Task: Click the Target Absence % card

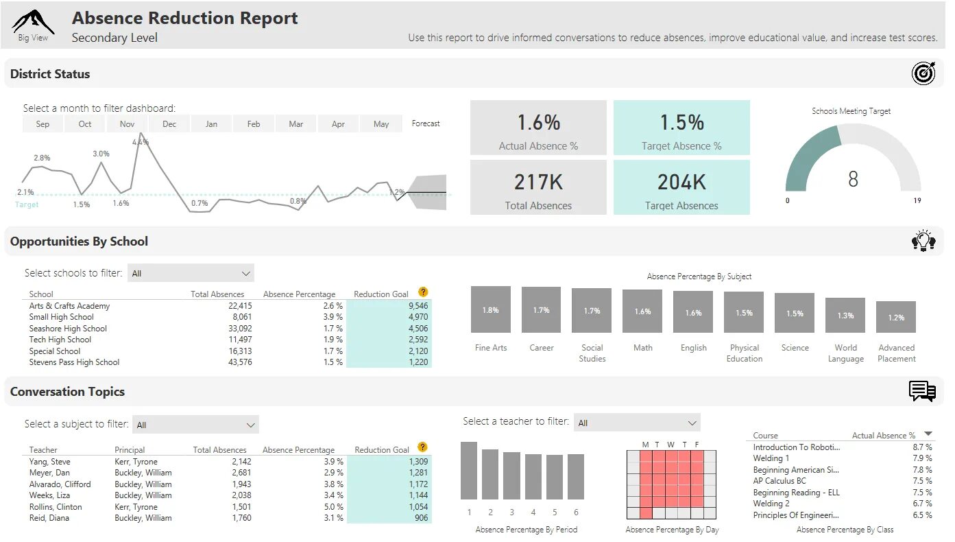Action: [x=681, y=128]
